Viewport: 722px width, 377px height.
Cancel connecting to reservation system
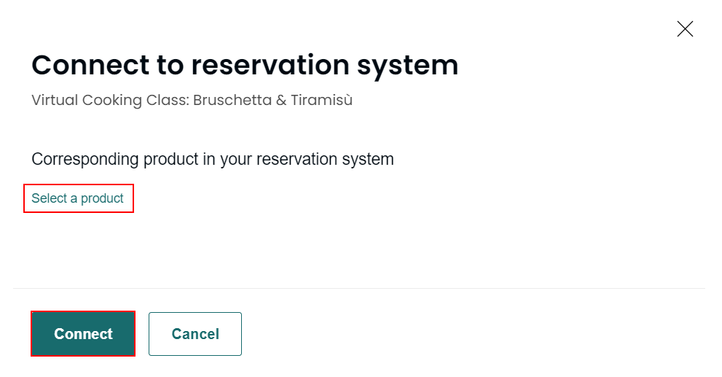pos(195,334)
